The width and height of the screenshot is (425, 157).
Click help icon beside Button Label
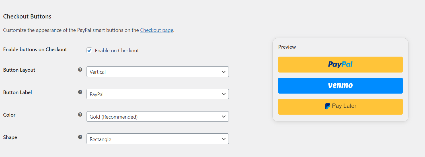point(80,92)
